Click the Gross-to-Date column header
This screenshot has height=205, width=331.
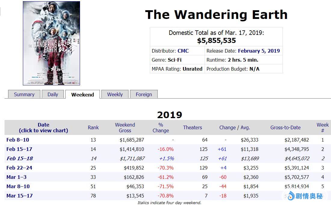[285, 127]
